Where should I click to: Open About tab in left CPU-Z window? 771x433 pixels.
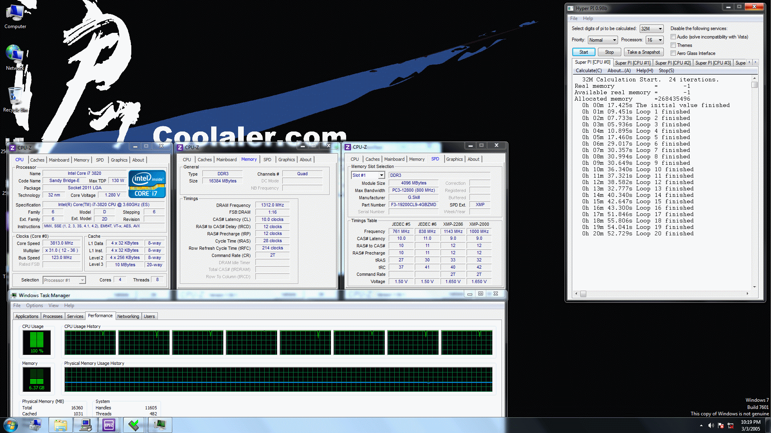pyautogui.click(x=138, y=160)
